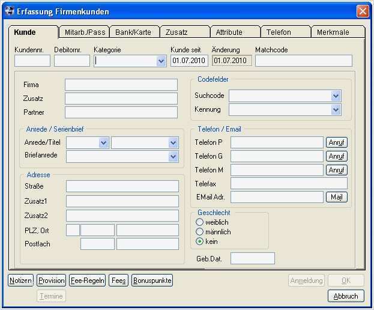Focus the Telefon G number field
Screen dimensions: 374x310
pyautogui.click(x=277, y=156)
